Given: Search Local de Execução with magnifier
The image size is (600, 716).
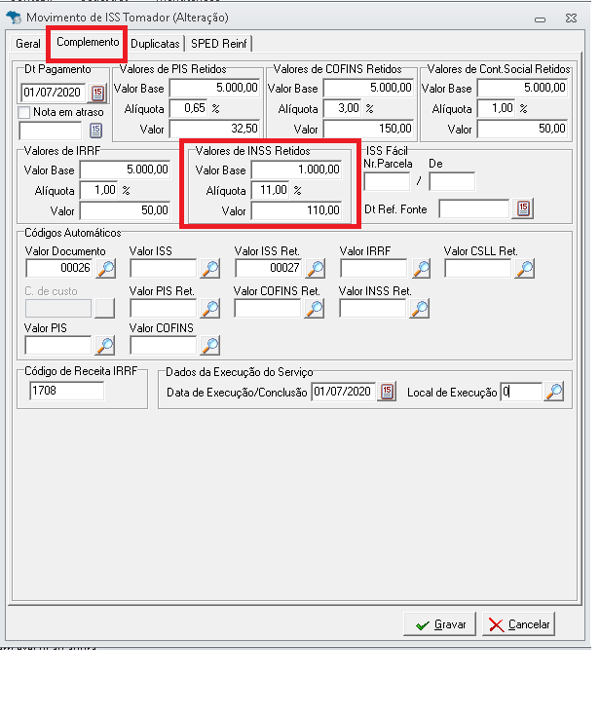Looking at the screenshot, I should [x=554, y=392].
